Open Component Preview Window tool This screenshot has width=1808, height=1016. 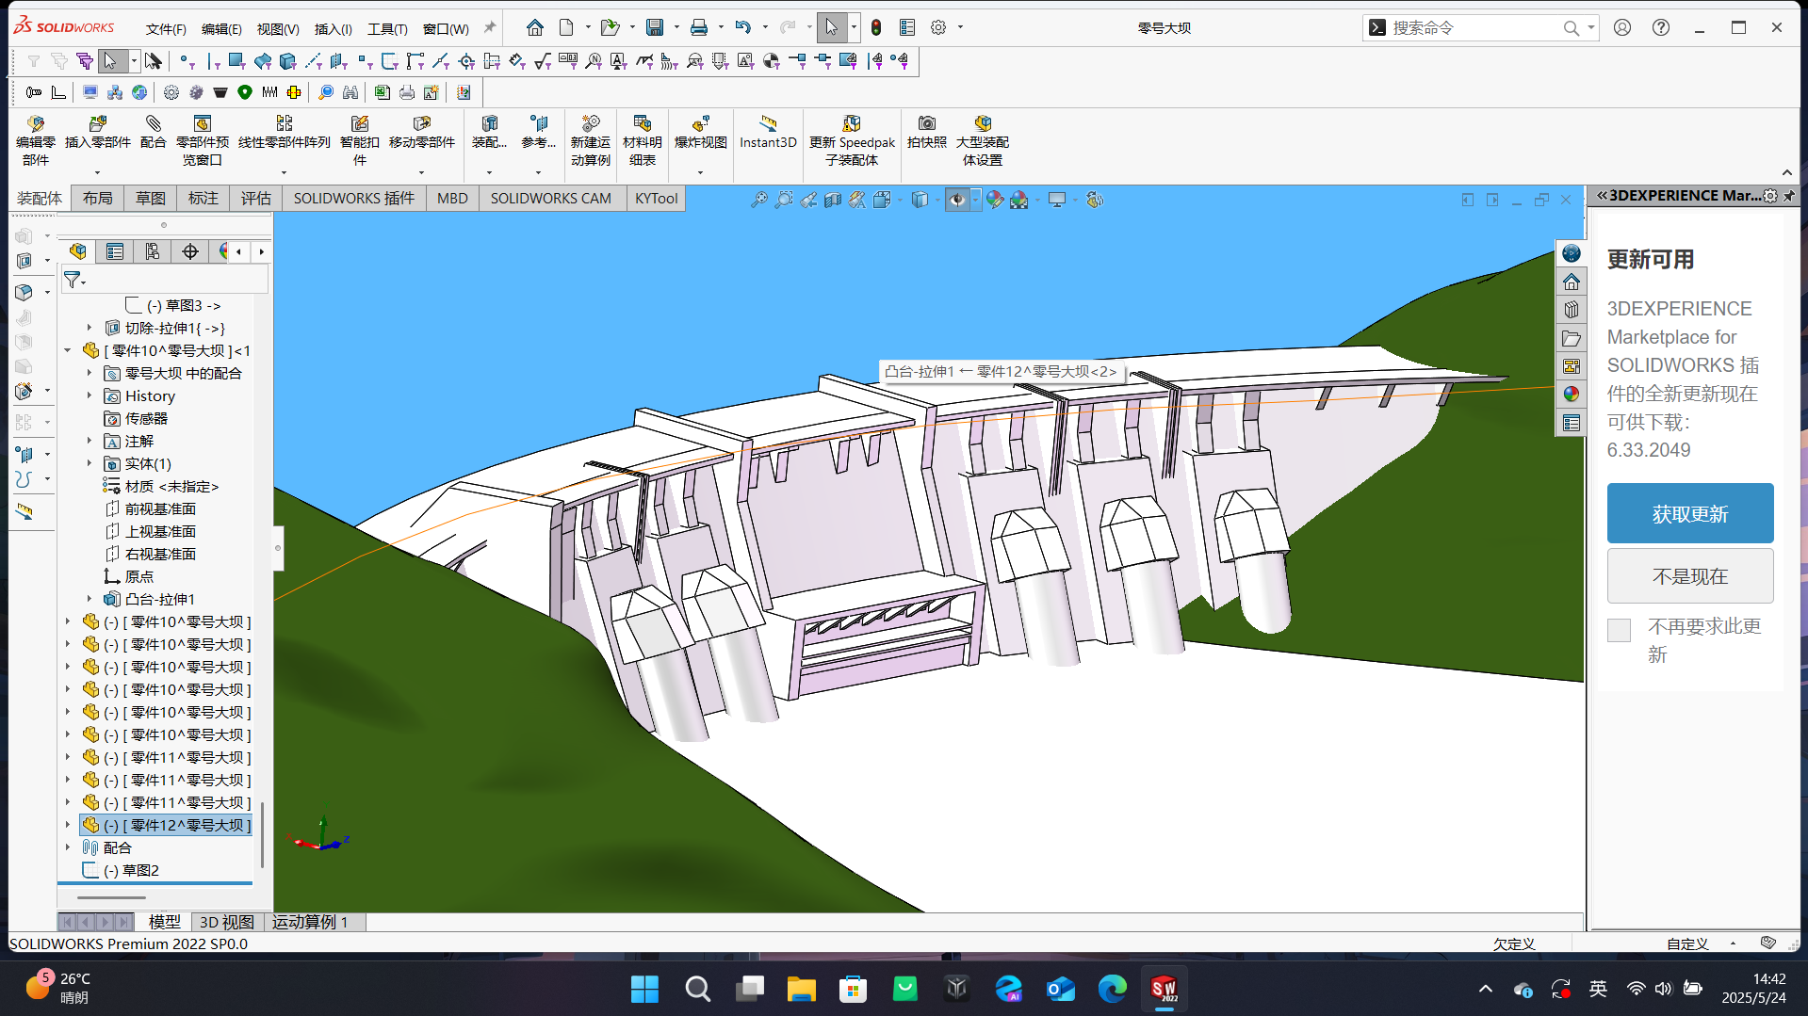(202, 124)
